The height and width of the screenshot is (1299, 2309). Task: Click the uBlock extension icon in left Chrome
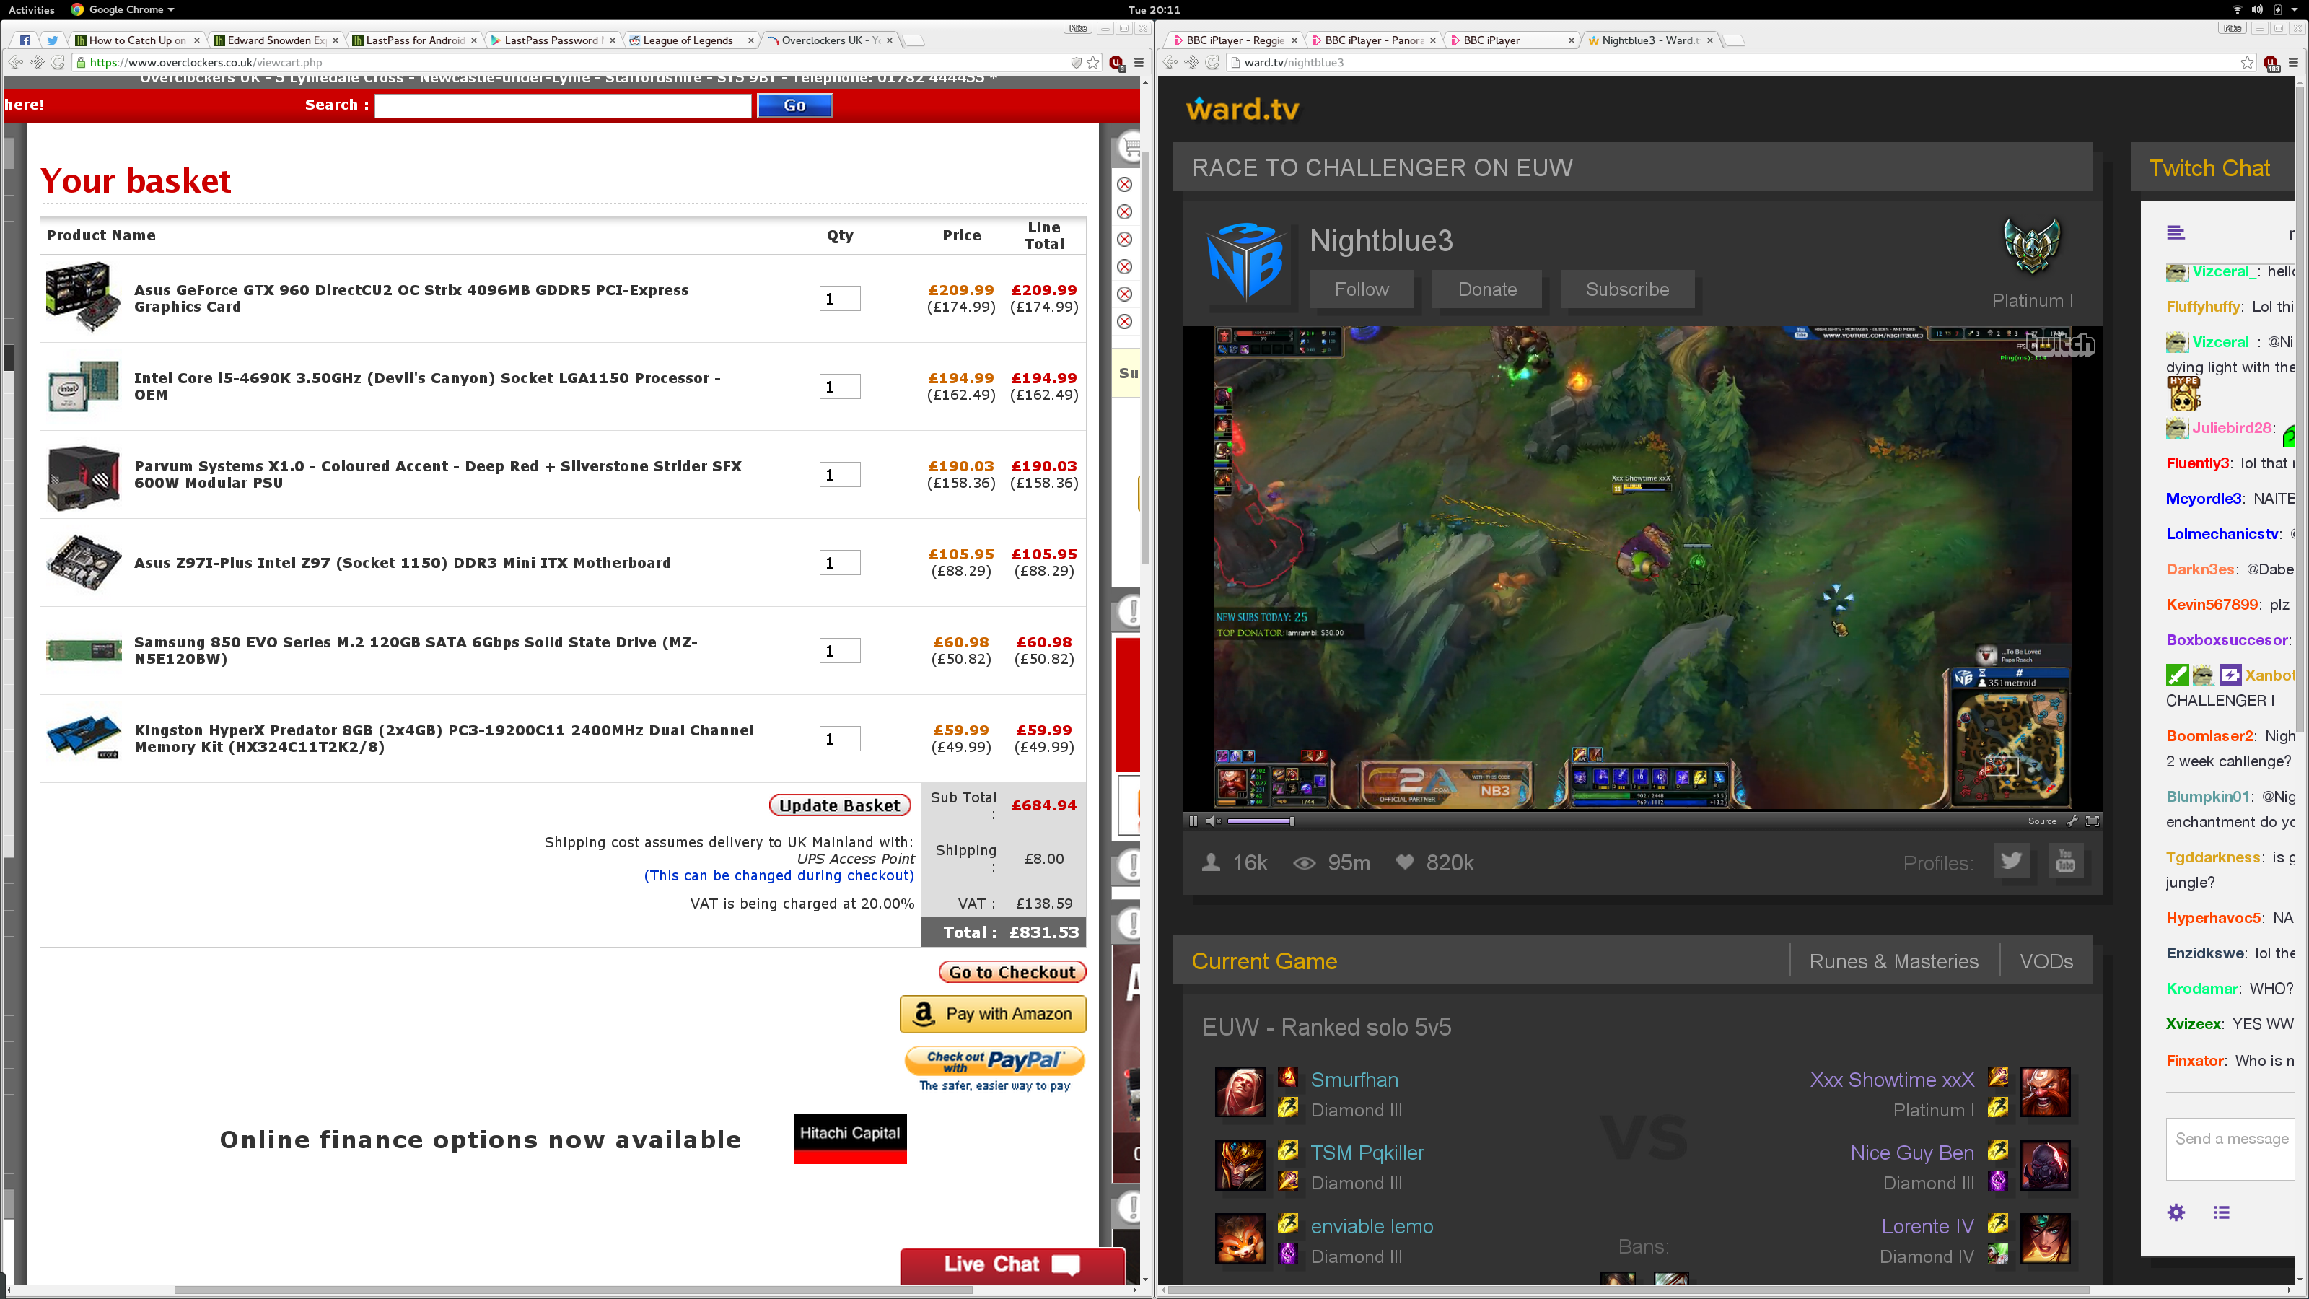pos(1116,63)
